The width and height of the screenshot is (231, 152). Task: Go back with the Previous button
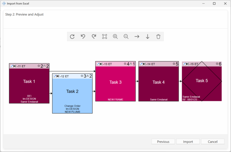[163, 141]
